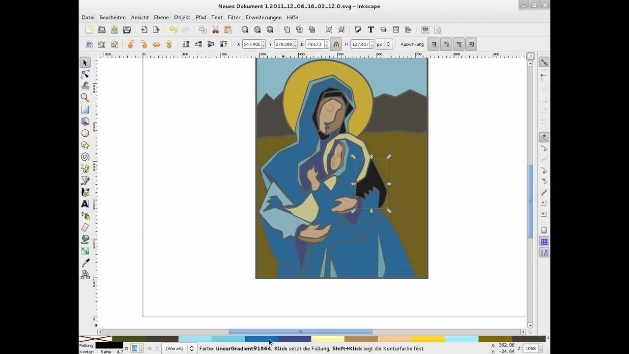
Task: Toggle main snapping button
Action: (544, 62)
